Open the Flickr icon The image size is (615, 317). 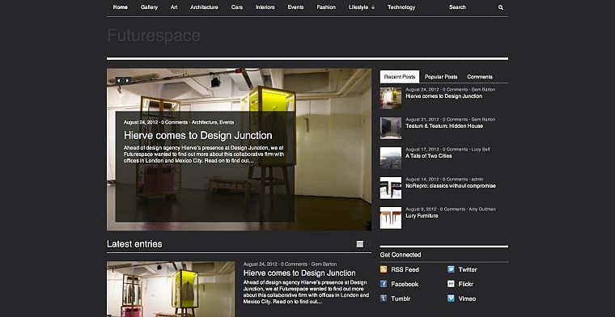point(451,284)
